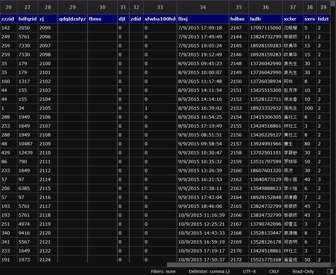Screen dimensions: 336x275
Task: Select phone number 18607601320
Action: 265,171
